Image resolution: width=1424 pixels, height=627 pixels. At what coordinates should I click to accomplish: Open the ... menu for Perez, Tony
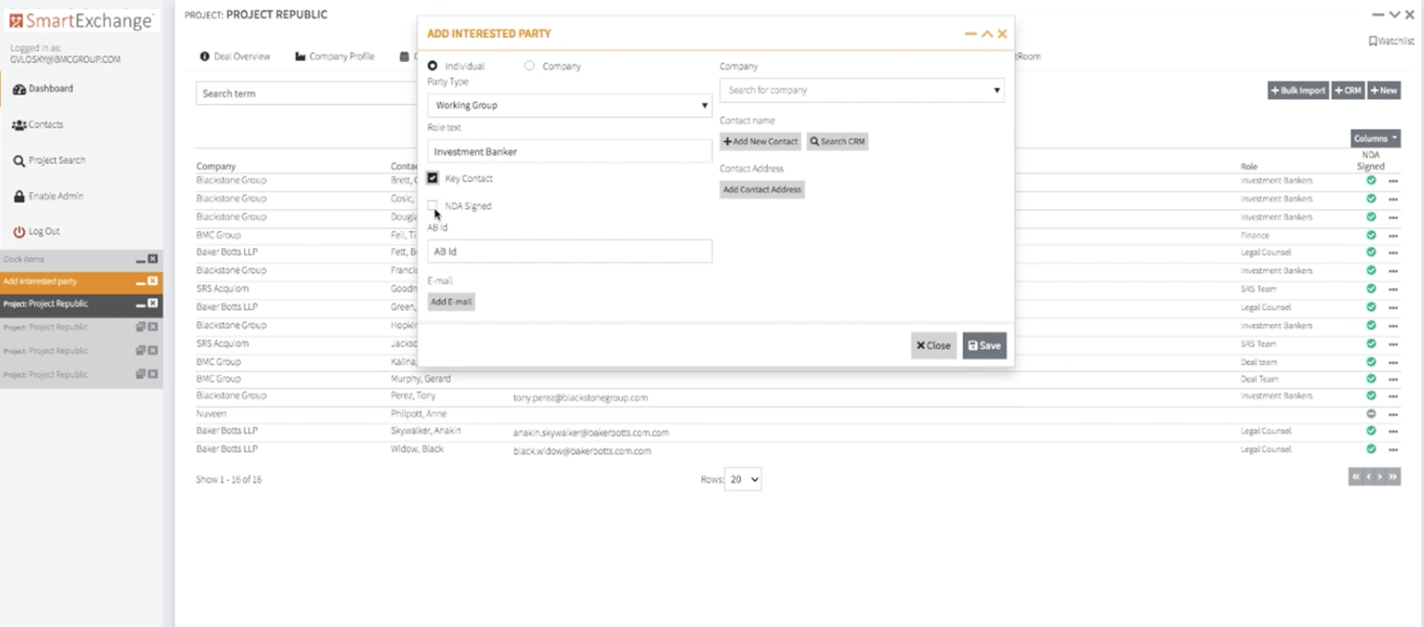pyautogui.click(x=1393, y=397)
